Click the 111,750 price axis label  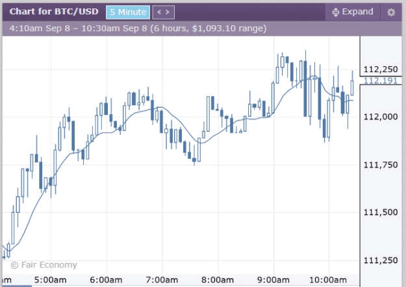click(x=381, y=165)
